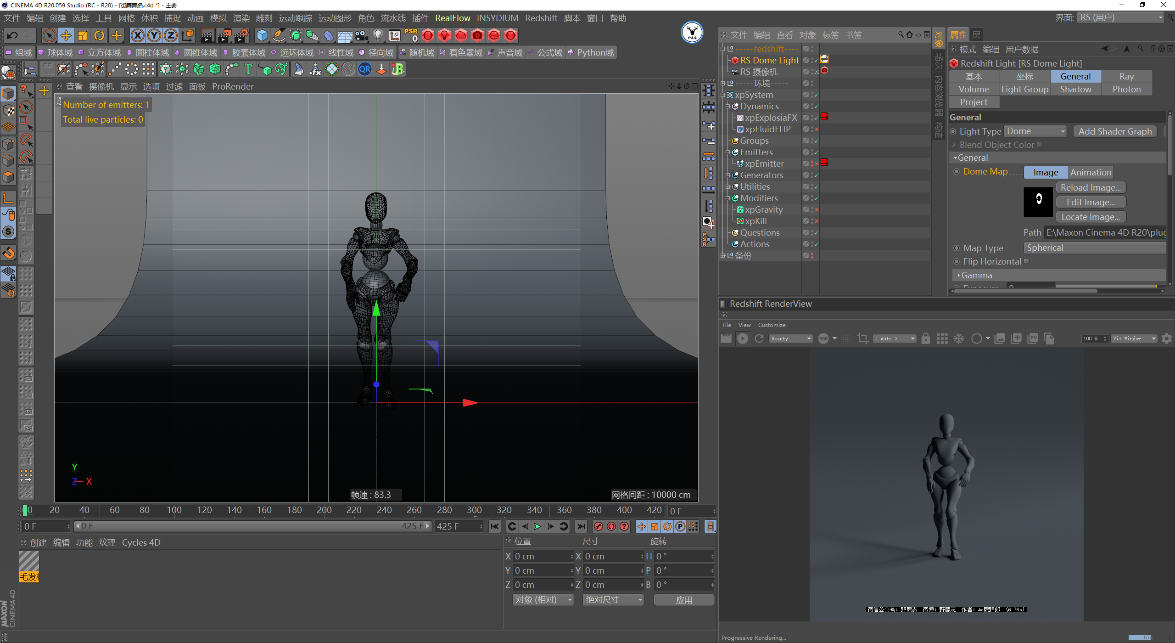Open the Beauty AOV dropdown

point(790,338)
